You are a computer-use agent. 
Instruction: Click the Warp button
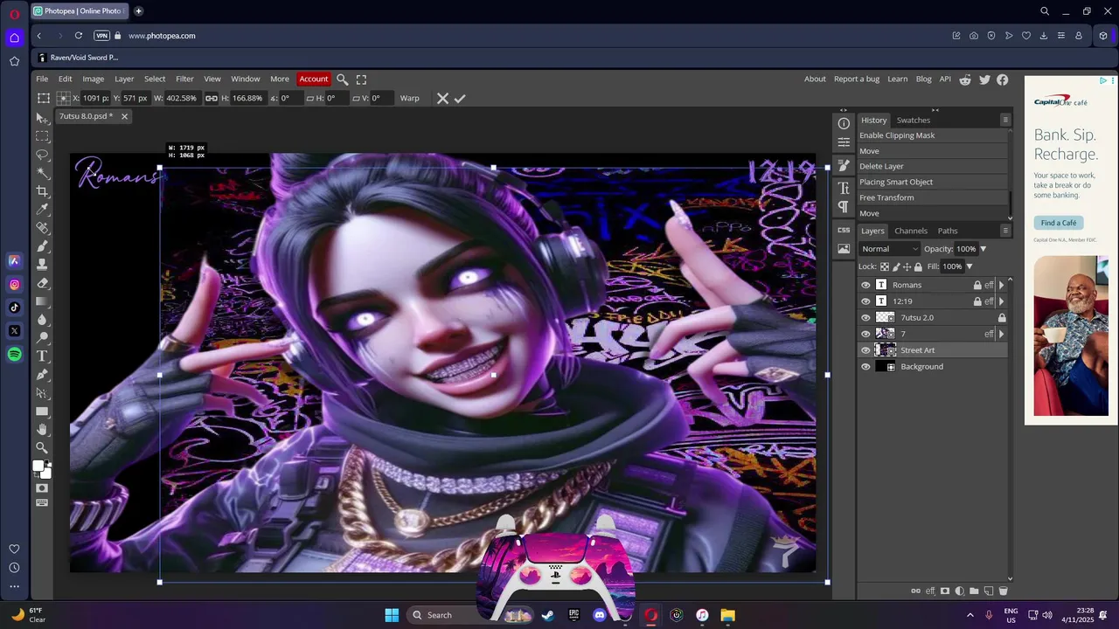(409, 99)
